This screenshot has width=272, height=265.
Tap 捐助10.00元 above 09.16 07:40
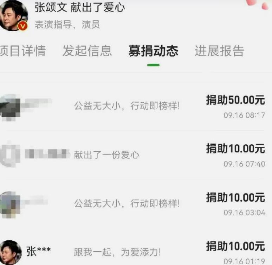pyautogui.click(x=235, y=149)
